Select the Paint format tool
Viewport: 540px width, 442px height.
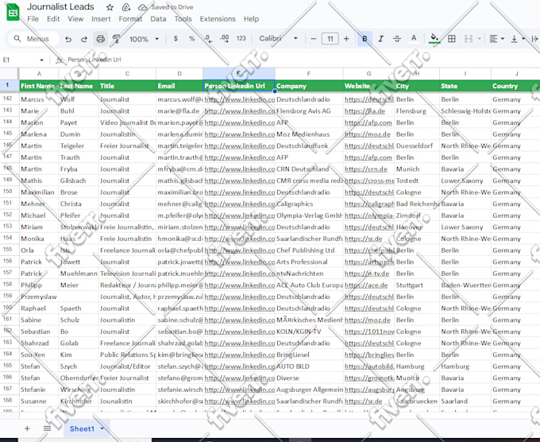tap(117, 39)
